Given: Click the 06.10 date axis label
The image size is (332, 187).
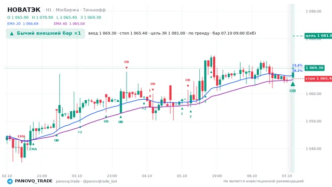Looking at the screenshot, I should [x=252, y=176].
